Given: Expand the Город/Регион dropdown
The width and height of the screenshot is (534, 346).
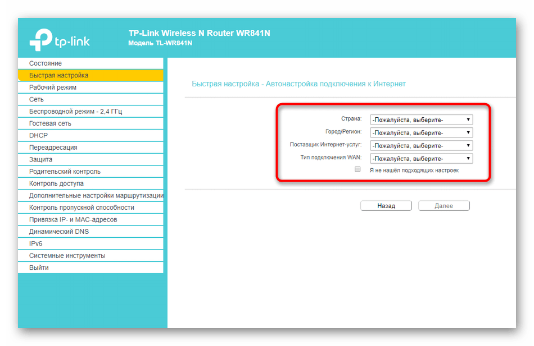Looking at the screenshot, I should (x=421, y=133).
